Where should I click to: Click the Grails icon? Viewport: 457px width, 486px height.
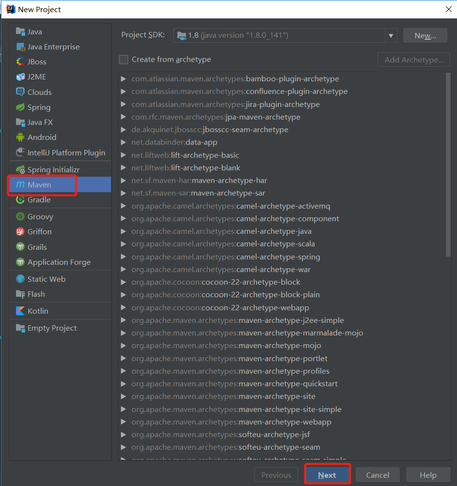[20, 247]
